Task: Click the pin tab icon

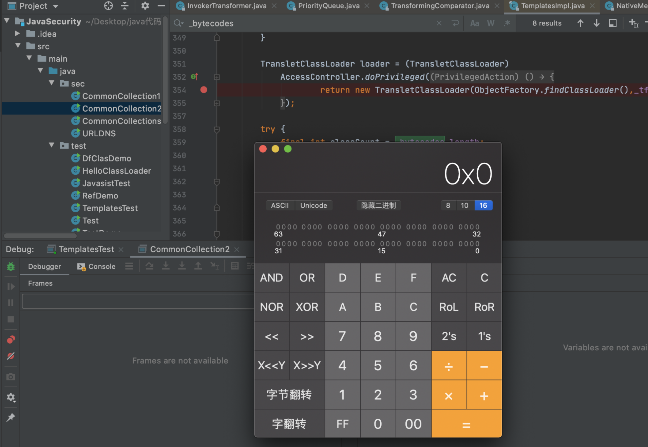Action: tap(11, 417)
